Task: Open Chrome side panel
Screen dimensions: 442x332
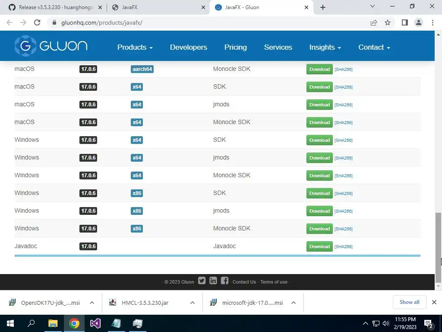Action: pos(405,22)
